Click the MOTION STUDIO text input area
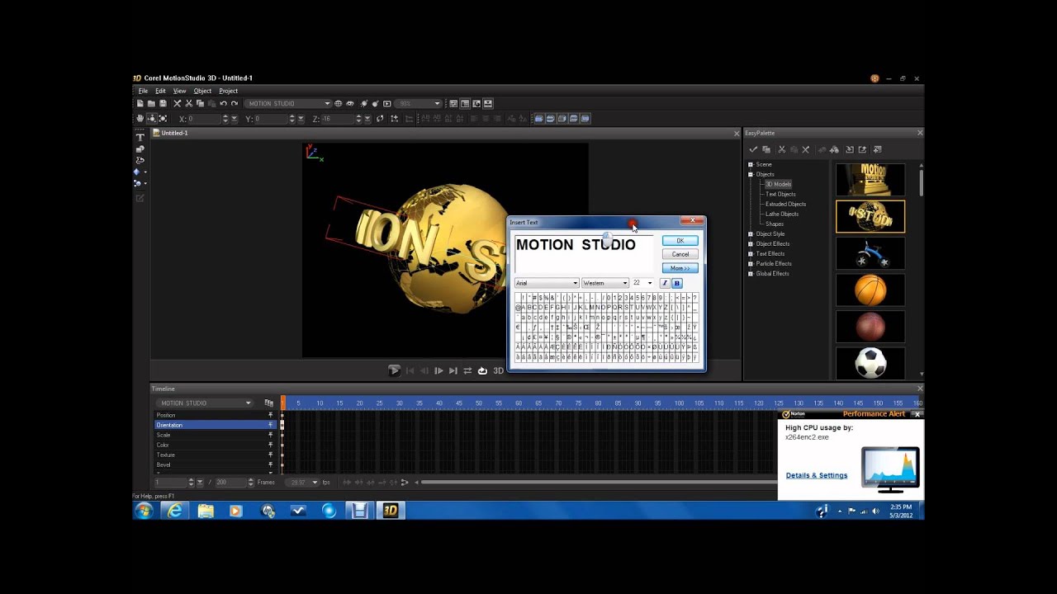The width and height of the screenshot is (1057, 594). pyautogui.click(x=584, y=253)
